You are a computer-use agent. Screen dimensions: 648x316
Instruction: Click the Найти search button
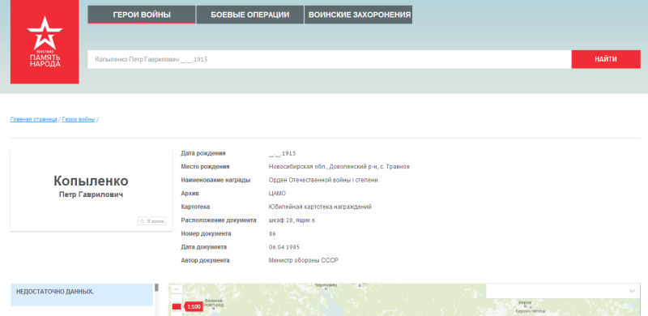(x=606, y=60)
